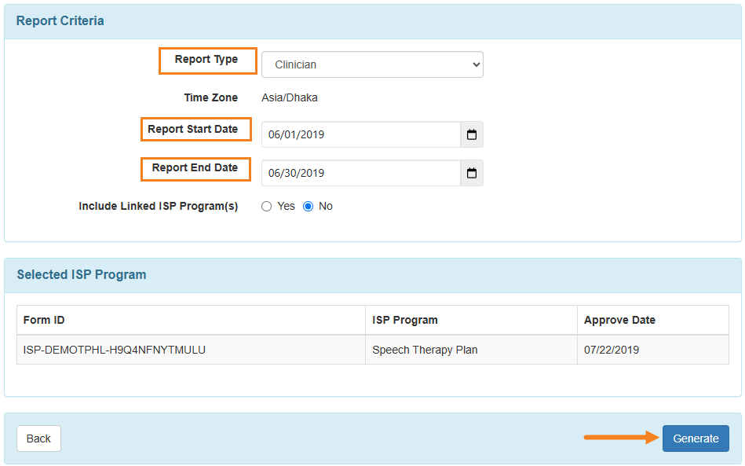Click the Selected ISP Program section heading
Viewport: 745px width, 466px height.
point(82,275)
